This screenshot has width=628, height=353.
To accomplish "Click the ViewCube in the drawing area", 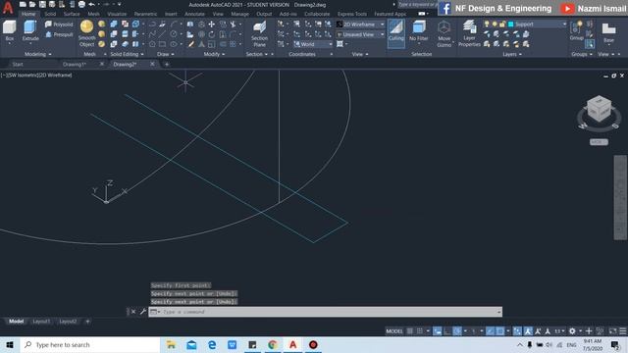I will [599, 109].
